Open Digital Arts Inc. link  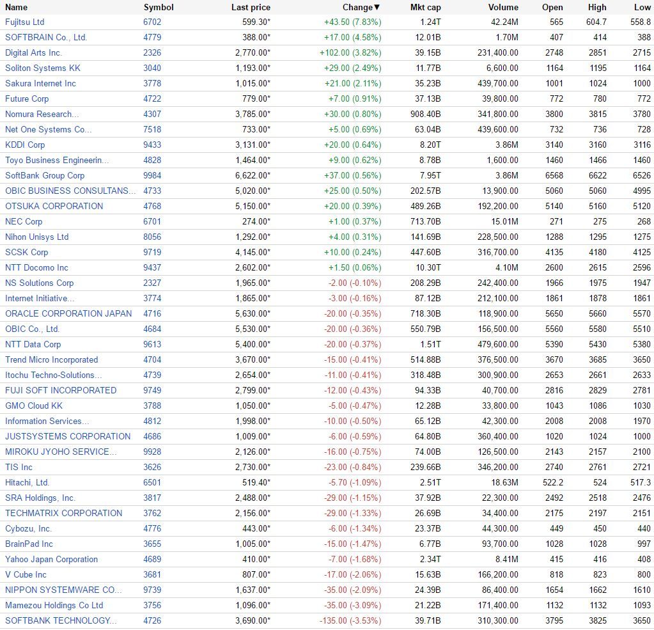tap(33, 53)
